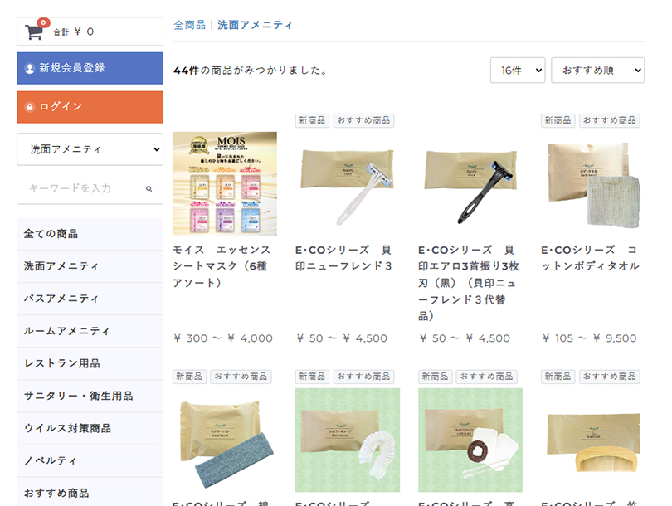
Task: Click 全商品 breadcrumb link
Action: (189, 25)
